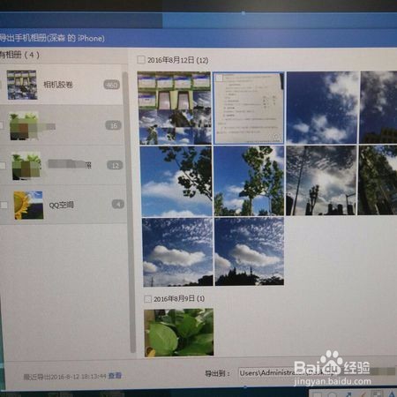
Task: Open the blurred album showing 16 photos
Action: [62, 125]
